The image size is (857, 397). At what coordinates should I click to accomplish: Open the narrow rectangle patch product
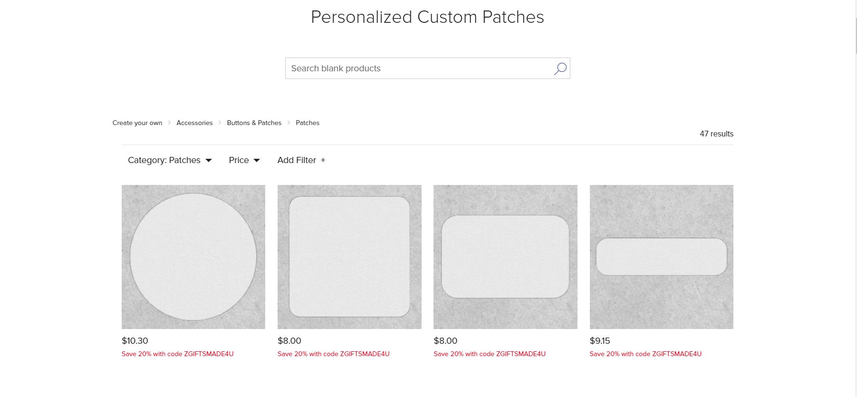click(661, 257)
